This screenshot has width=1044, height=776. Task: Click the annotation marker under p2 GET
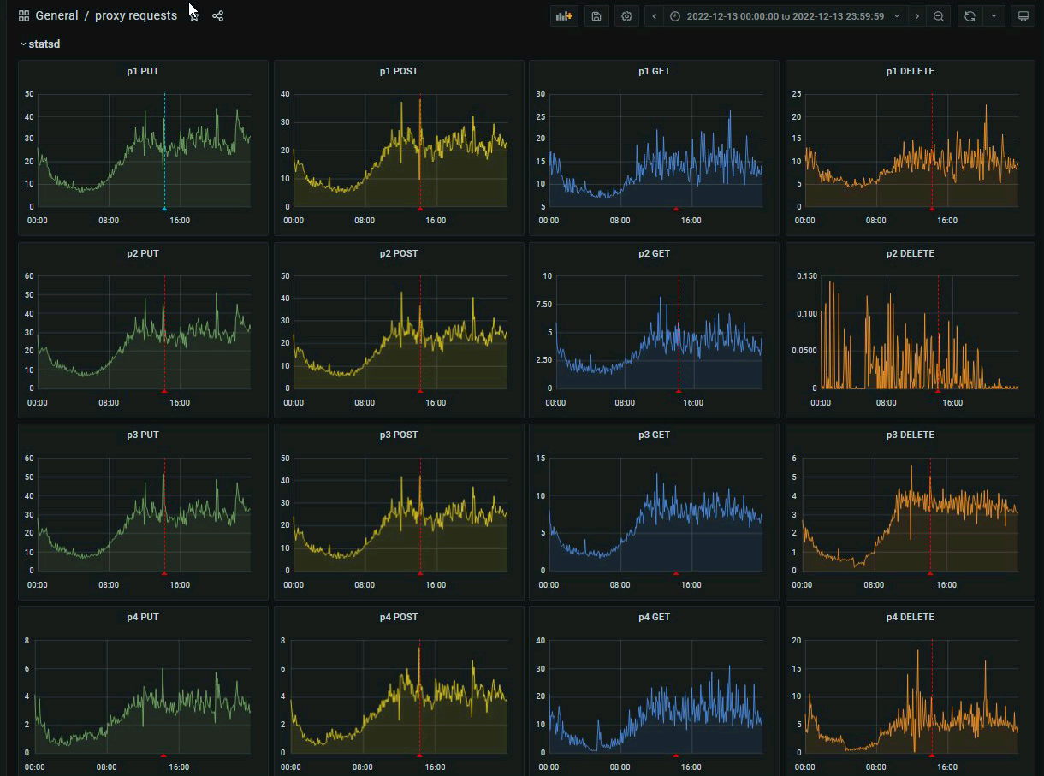[679, 390]
